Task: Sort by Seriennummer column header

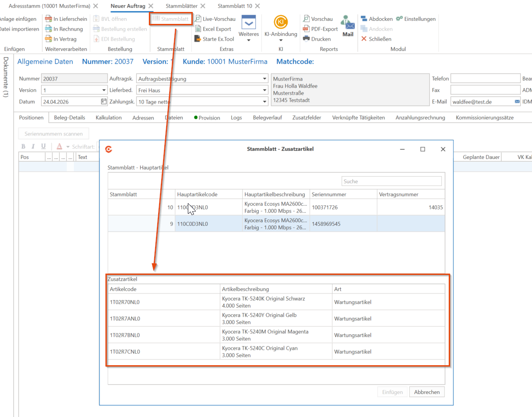Action: [x=344, y=194]
